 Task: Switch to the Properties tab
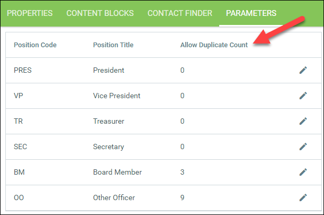30,13
